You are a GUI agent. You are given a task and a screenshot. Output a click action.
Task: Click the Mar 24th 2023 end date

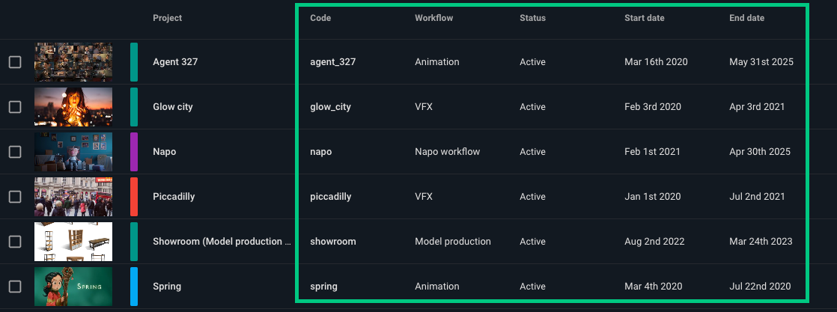click(761, 242)
